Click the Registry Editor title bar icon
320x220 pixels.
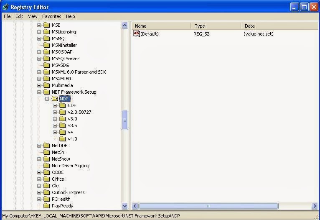pos(5,7)
